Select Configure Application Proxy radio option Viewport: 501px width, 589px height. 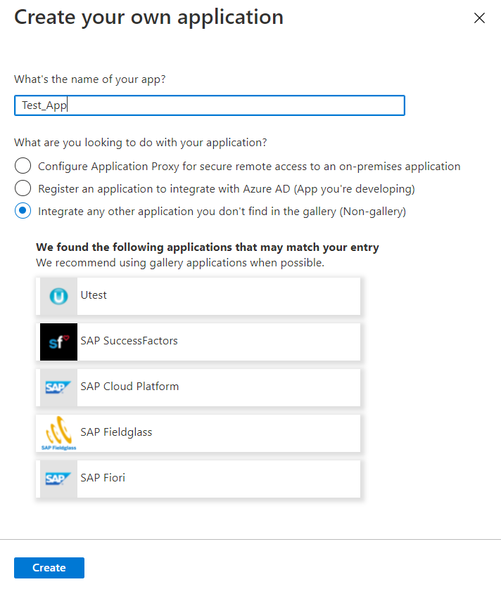pyautogui.click(x=23, y=166)
